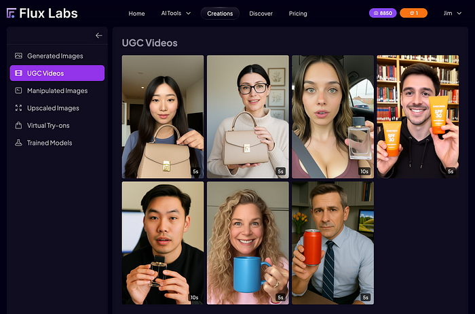Click the purple 8850 credits badge

[x=383, y=13]
